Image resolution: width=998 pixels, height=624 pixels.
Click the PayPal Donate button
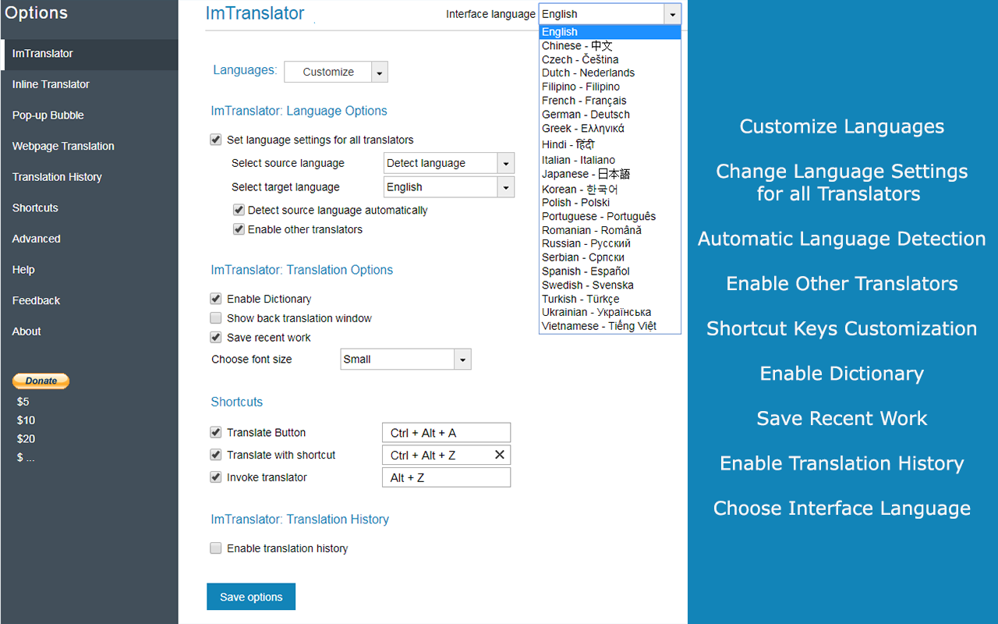[x=41, y=381]
